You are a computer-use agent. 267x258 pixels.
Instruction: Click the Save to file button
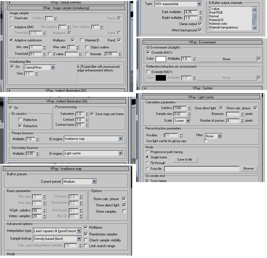click(x=185, y=160)
